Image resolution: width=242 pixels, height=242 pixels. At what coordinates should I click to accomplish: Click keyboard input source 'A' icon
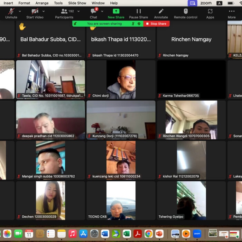pyautogui.click(x=219, y=3)
